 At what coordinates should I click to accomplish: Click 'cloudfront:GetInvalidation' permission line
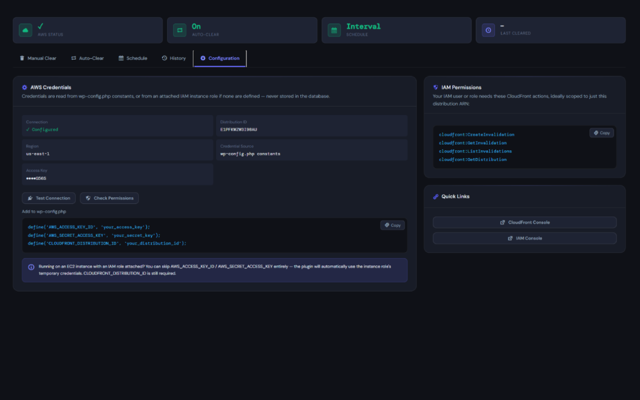pyautogui.click(x=472, y=143)
